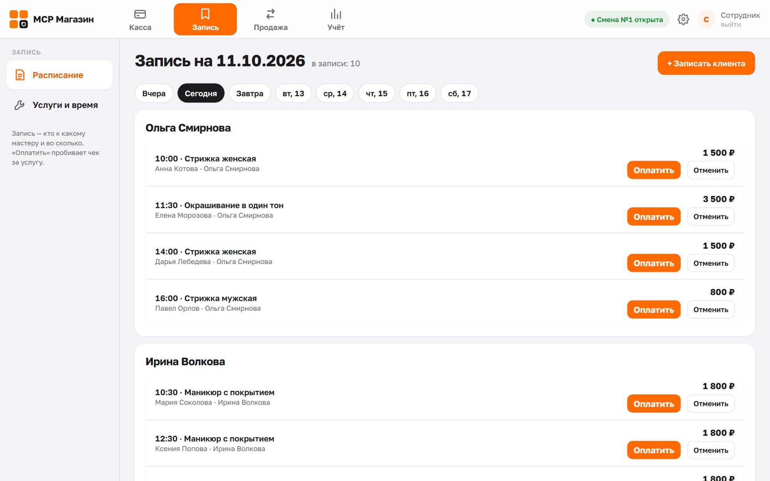Click the Ольга Смирнова master heading
Image resolution: width=770 pixels, height=481 pixels.
pyautogui.click(x=188, y=128)
